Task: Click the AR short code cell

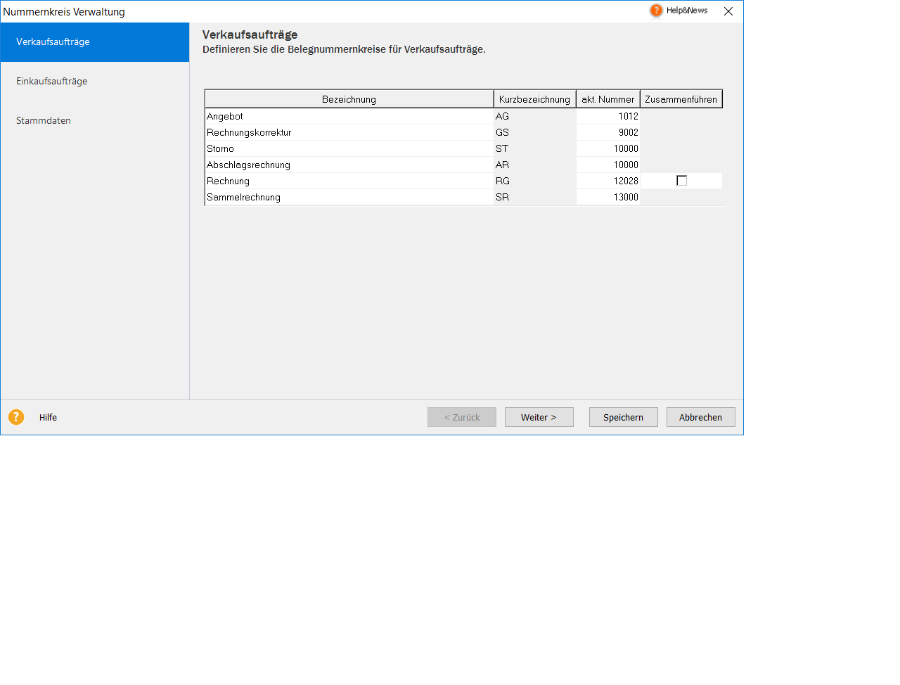Action: coord(535,165)
